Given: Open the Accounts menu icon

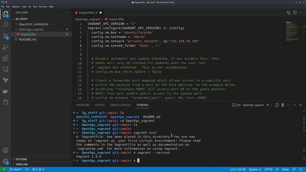Looking at the screenshot, I should coord(5,150).
